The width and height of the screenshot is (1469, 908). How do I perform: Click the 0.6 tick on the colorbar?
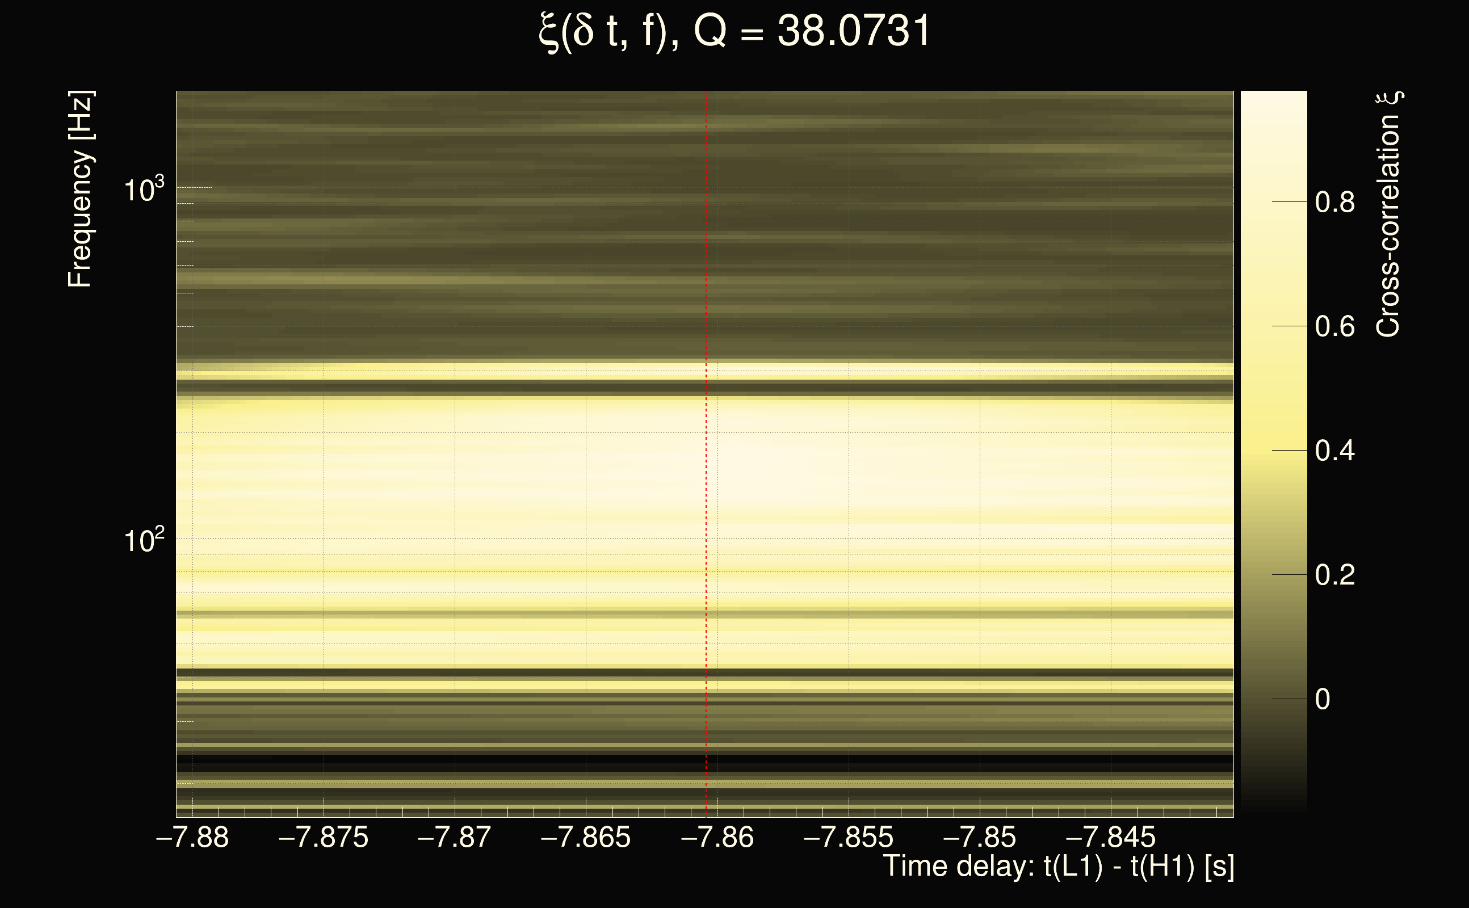1334,327
